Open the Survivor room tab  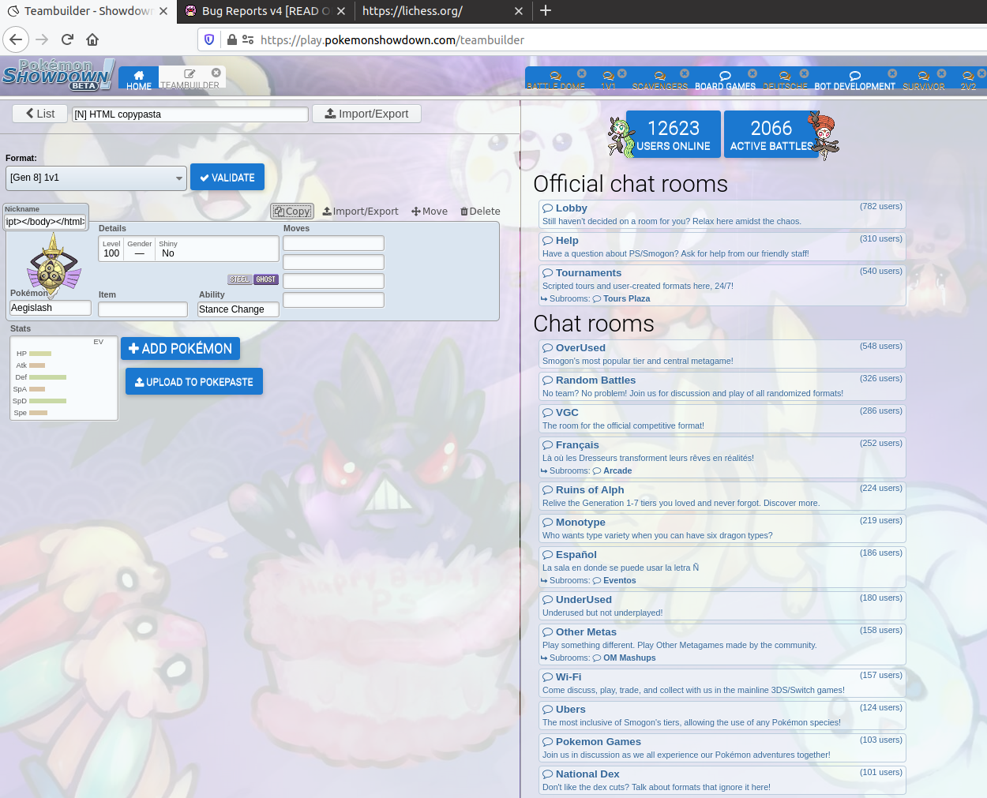click(x=924, y=80)
